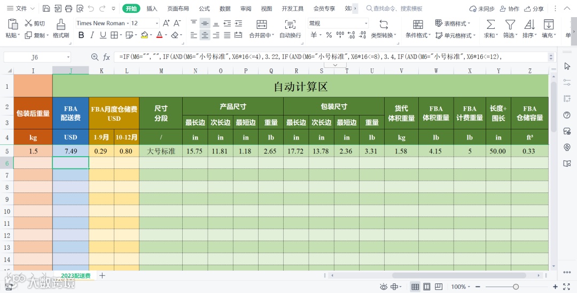Click the 协作 collaborate button
The height and width of the screenshot is (293, 577).
[510, 9]
